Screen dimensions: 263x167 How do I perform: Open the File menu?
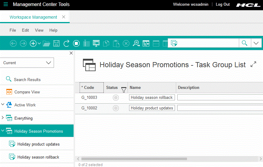(x=13, y=30)
